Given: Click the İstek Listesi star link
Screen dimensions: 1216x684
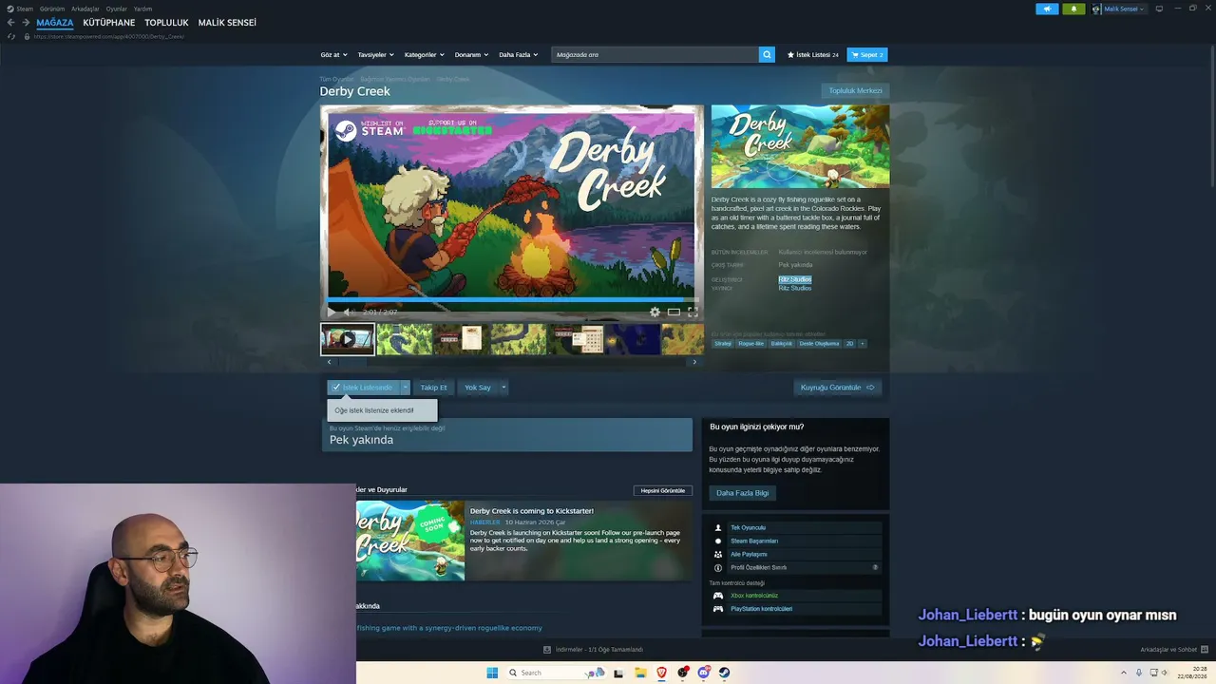Looking at the screenshot, I should [812, 55].
